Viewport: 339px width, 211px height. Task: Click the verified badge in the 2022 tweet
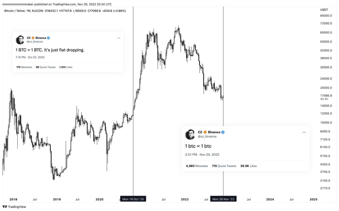pos(223,132)
